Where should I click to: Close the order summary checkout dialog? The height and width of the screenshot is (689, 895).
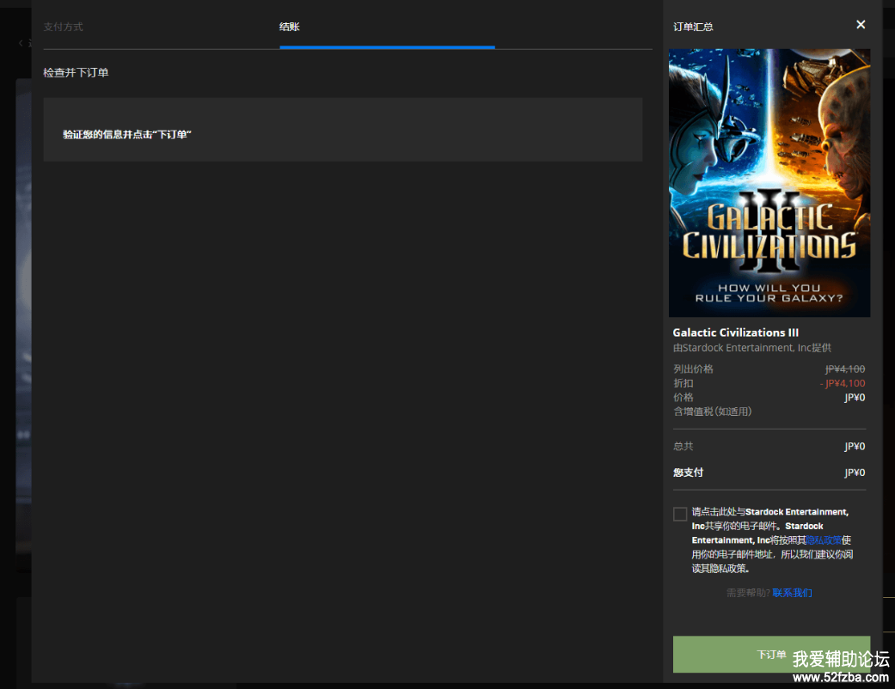(x=861, y=25)
